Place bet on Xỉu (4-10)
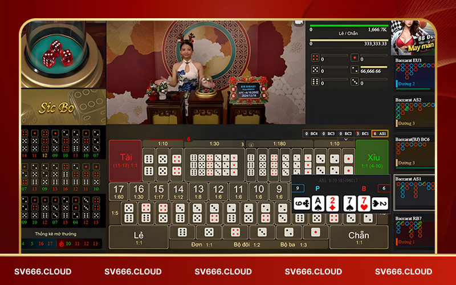Viewport: 456px width, 285px height. 372,158
